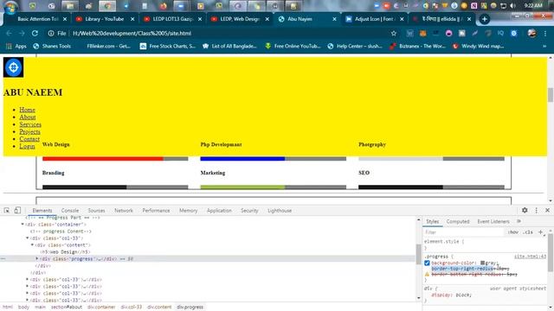
Task: Show more bookmarks with the double chevron
Action: click(544, 46)
